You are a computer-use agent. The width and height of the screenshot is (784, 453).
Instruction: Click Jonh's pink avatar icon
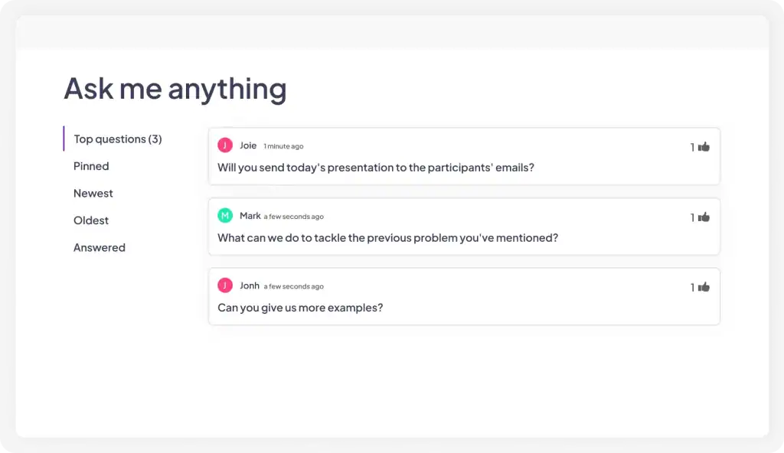pyautogui.click(x=225, y=285)
